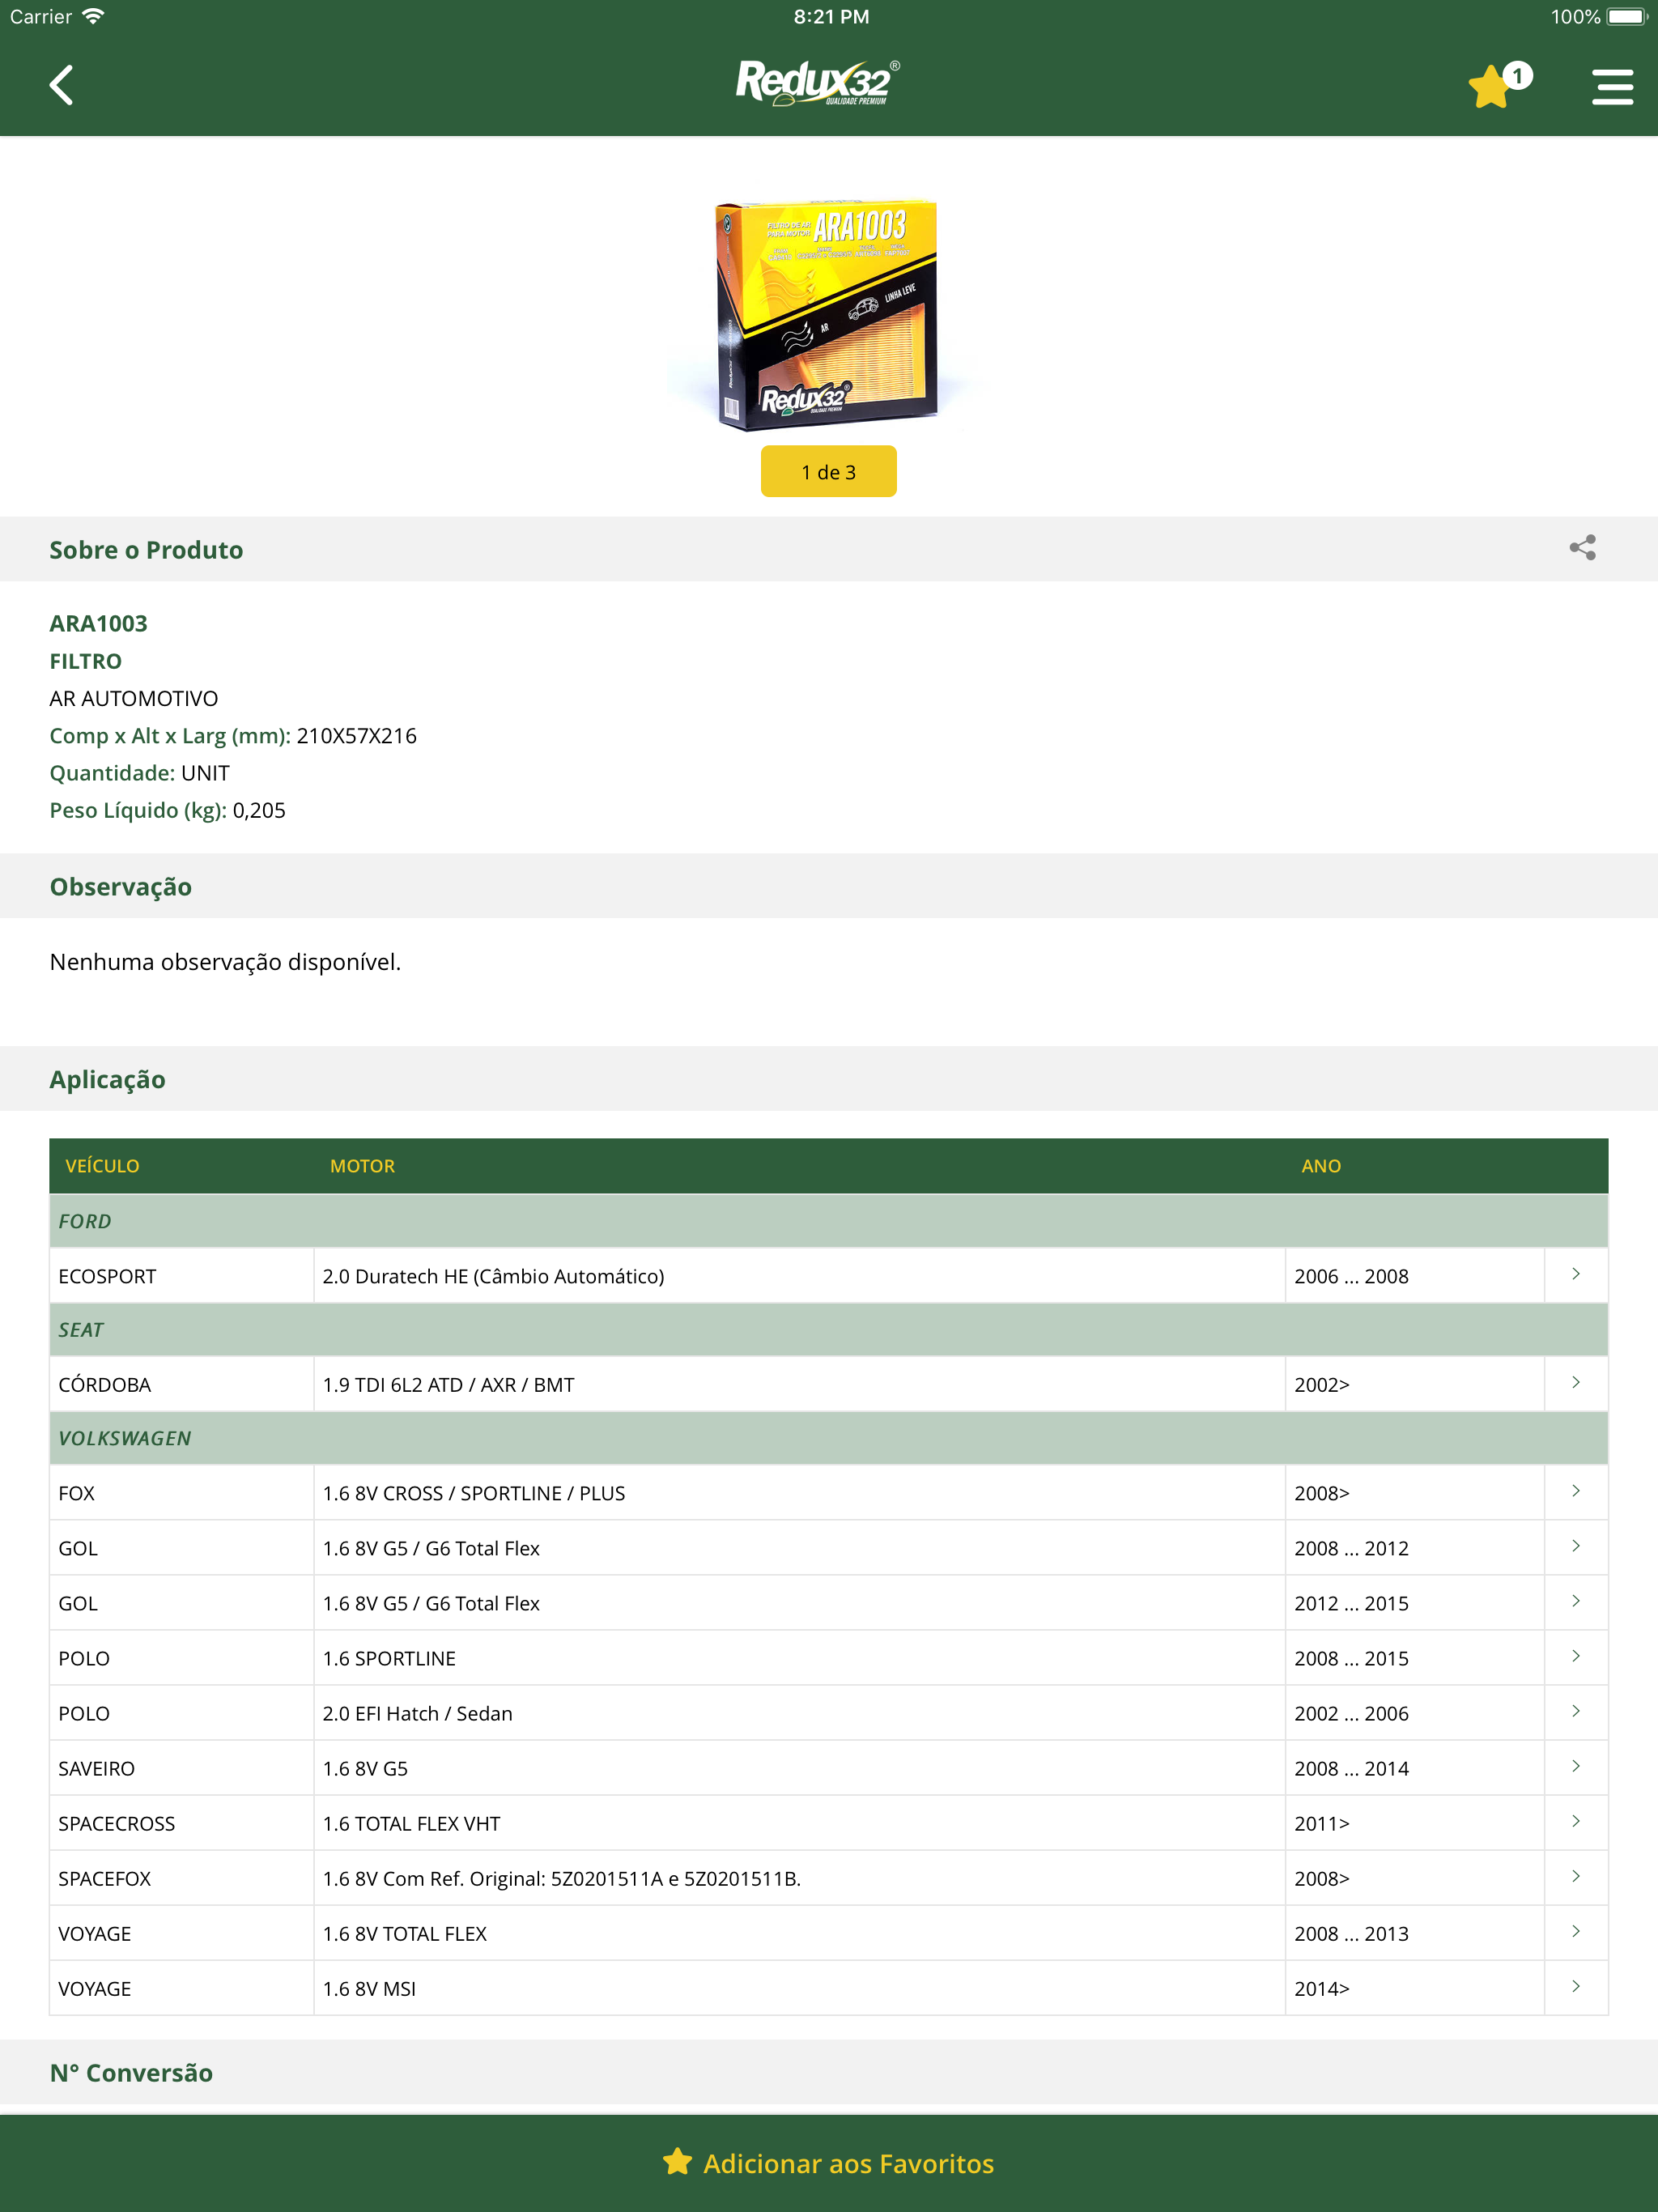Tap the '1 de 3' image counter
Image resolution: width=1658 pixels, height=2212 pixels.
[x=828, y=471]
